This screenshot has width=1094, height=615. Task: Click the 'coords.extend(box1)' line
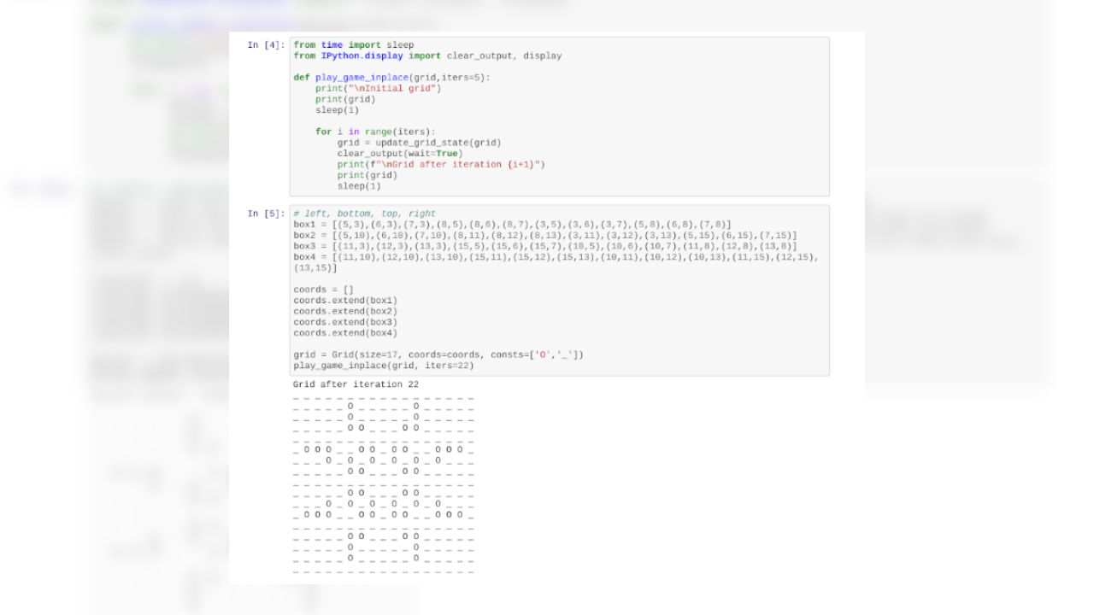(345, 301)
